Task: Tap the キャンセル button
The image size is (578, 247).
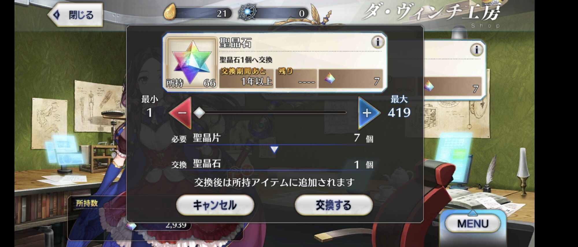Action: 215,205
